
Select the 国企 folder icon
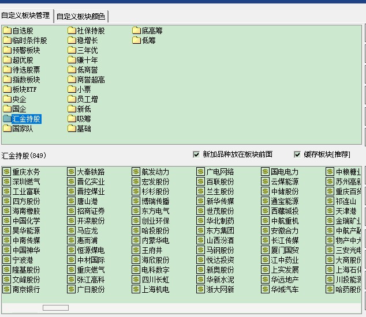click(x=8, y=109)
